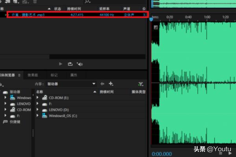Click the 0:00.000 timecode display
This screenshot has width=236, height=157.
coord(162,154)
